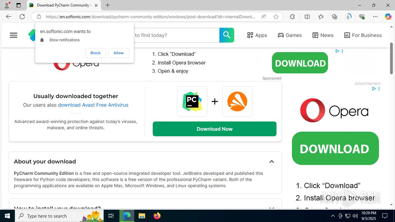The height and width of the screenshot is (222, 395).
Task: Open download Avast Free Antivirus link
Action: coord(93,105)
